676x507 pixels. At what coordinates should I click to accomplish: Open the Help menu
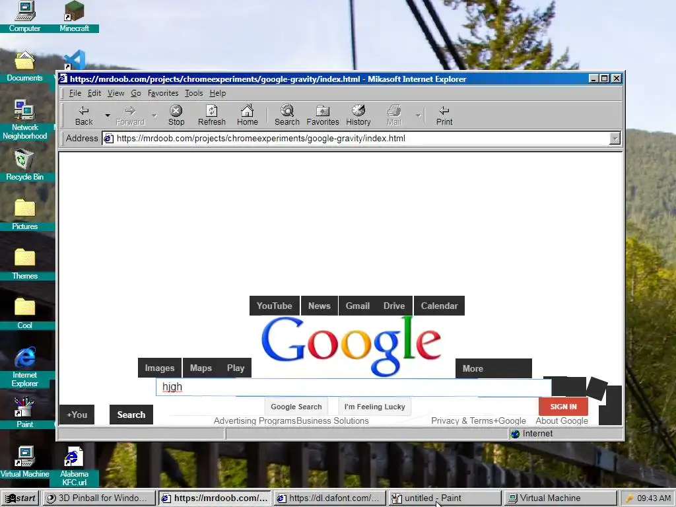pos(218,93)
